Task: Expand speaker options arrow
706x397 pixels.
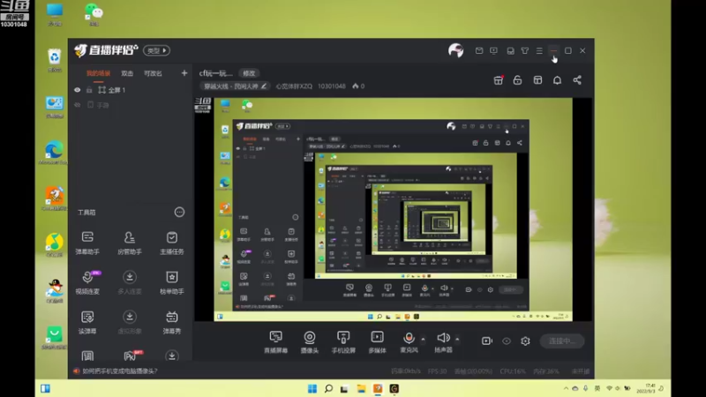Action: coord(457,339)
